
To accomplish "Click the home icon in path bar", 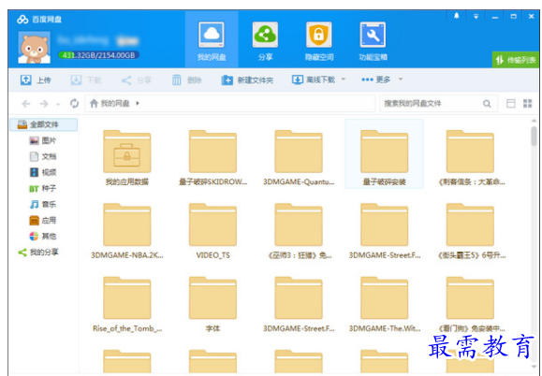I will (94, 103).
